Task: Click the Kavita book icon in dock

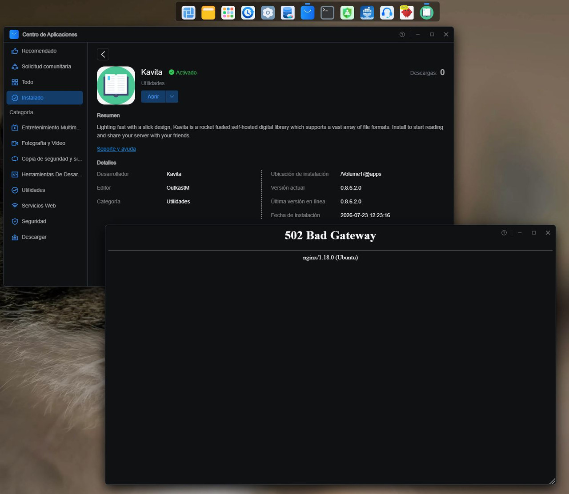Action: (x=427, y=12)
